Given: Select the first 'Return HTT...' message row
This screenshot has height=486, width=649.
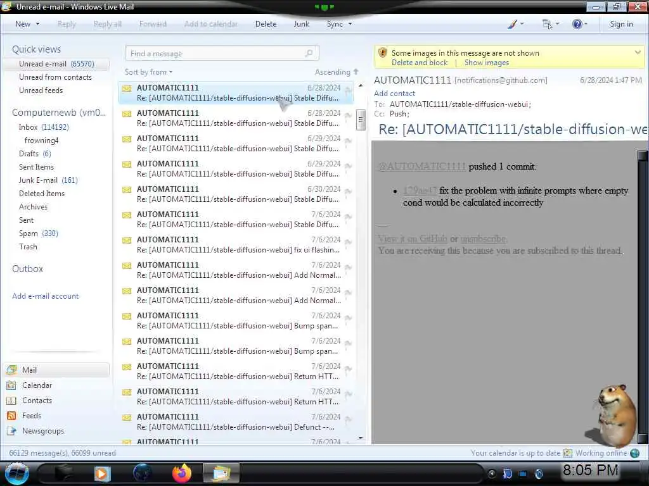Looking at the screenshot, I should [236, 371].
